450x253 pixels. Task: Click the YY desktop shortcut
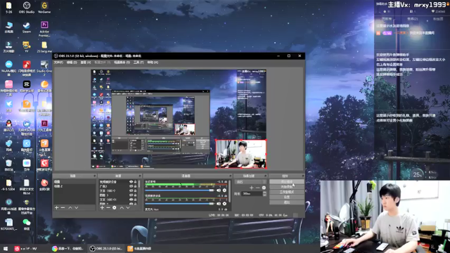(27, 47)
